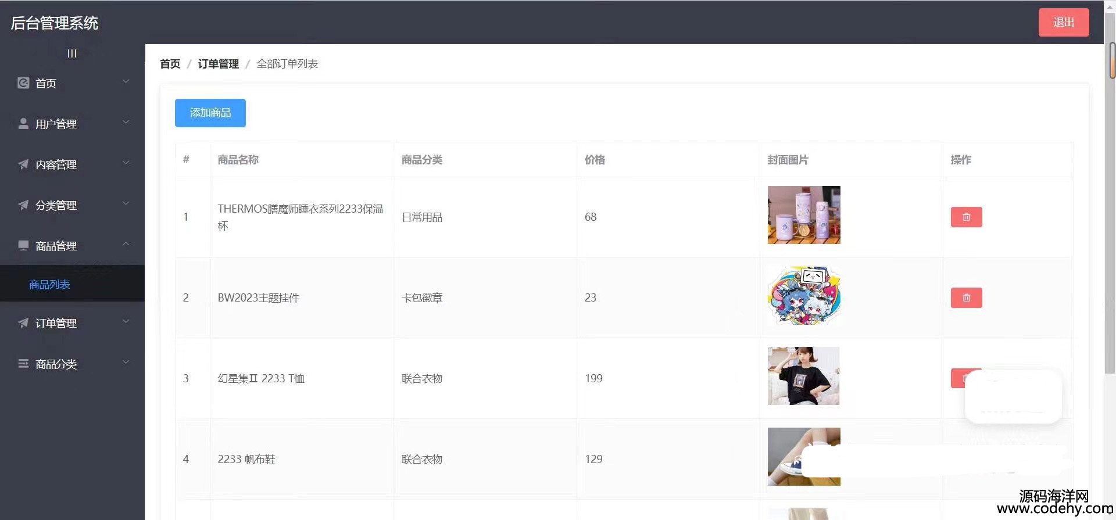The height and width of the screenshot is (520, 1116).
Task: Click product name BW2023主题挂件
Action: 259,297
